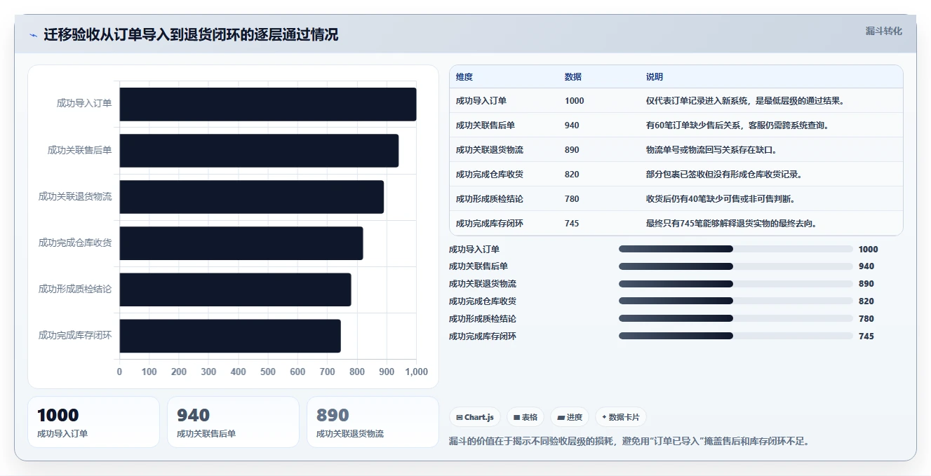Click progress bar for 成功完成仓库收货
Viewport: 931px width, 476px height.
[735, 301]
